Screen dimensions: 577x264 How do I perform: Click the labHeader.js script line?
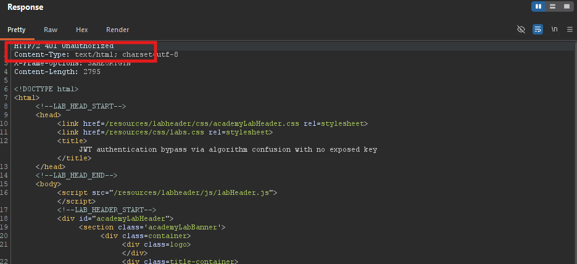[x=167, y=192]
